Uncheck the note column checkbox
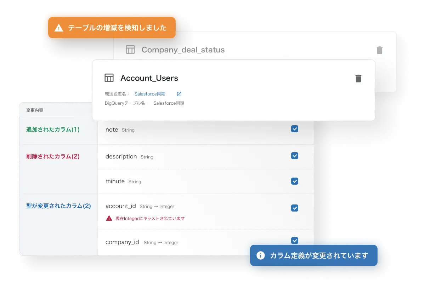The height and width of the screenshot is (283, 425). pyautogui.click(x=294, y=129)
